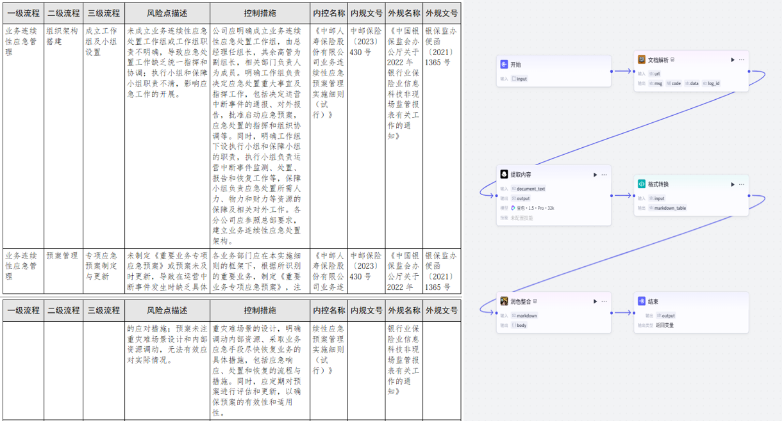Image resolution: width=784 pixels, height=423 pixels.
Task: Open the 格式转换 node's more options menu
Action: [x=742, y=184]
